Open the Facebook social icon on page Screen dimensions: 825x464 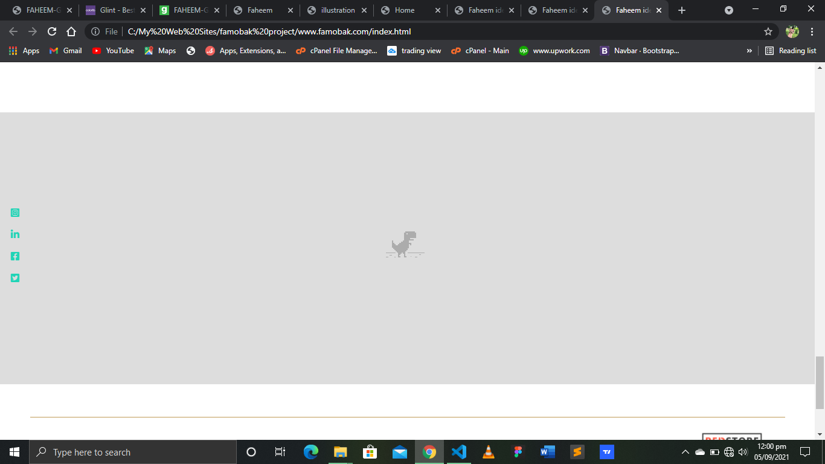point(15,256)
